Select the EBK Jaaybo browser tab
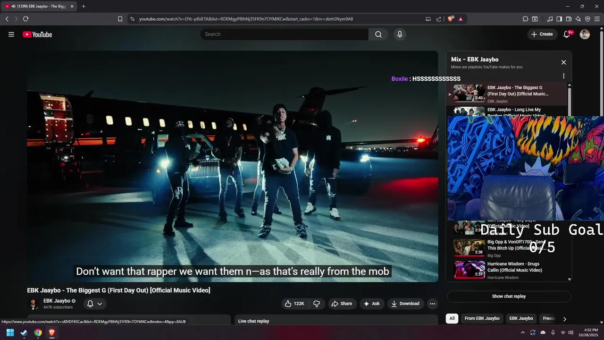This screenshot has width=604, height=340. (x=40, y=6)
